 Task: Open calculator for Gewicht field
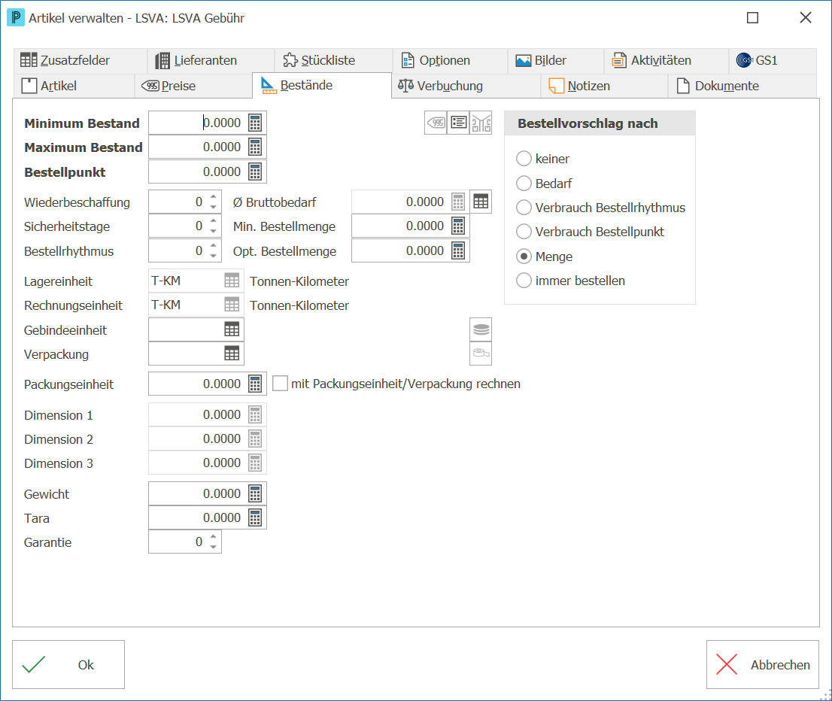[255, 494]
